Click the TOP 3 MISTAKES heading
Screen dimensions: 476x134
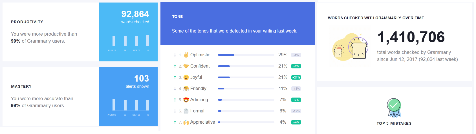click(x=394, y=123)
